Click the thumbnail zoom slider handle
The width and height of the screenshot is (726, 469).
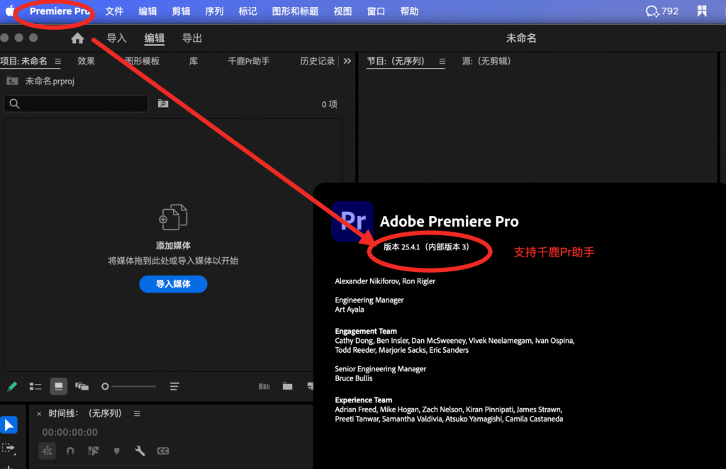pyautogui.click(x=105, y=386)
